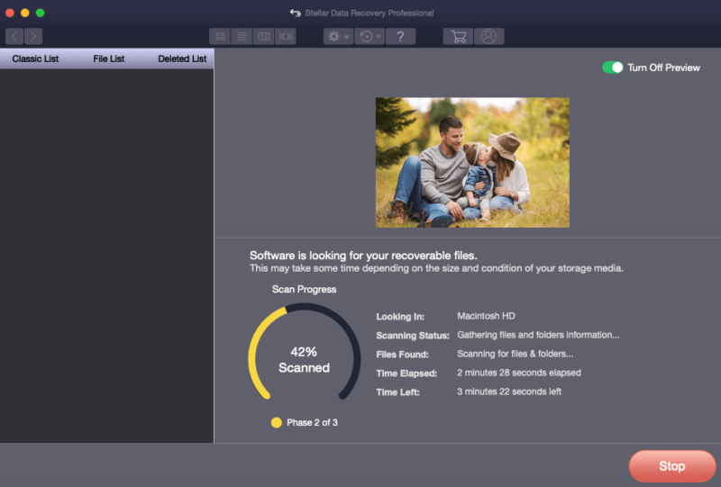Click 'Gathering files and folders information...' status
721x487 pixels.
[538, 335]
